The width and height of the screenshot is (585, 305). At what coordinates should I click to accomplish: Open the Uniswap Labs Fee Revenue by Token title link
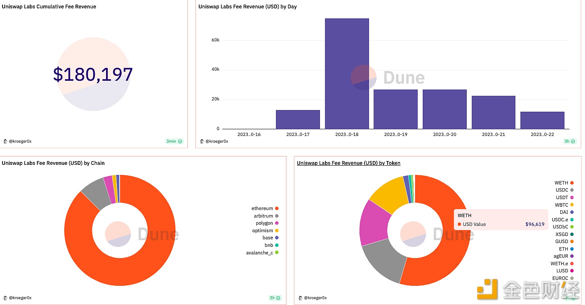[x=348, y=163]
